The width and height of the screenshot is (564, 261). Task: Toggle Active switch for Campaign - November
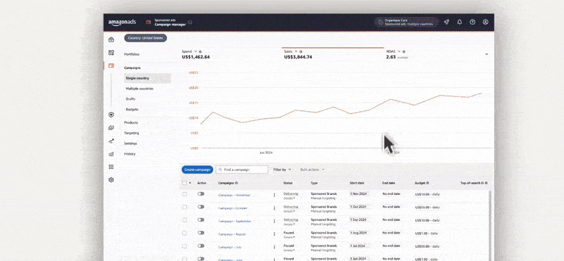(x=201, y=194)
